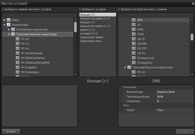The width and height of the screenshot is (195, 135).
Task: Click the PSAR indicator icon in right panel
Action: [x=134, y=34]
